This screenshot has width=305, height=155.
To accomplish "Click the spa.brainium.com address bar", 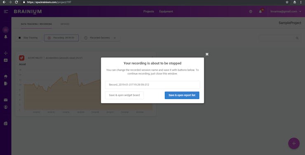I will coord(49,2).
